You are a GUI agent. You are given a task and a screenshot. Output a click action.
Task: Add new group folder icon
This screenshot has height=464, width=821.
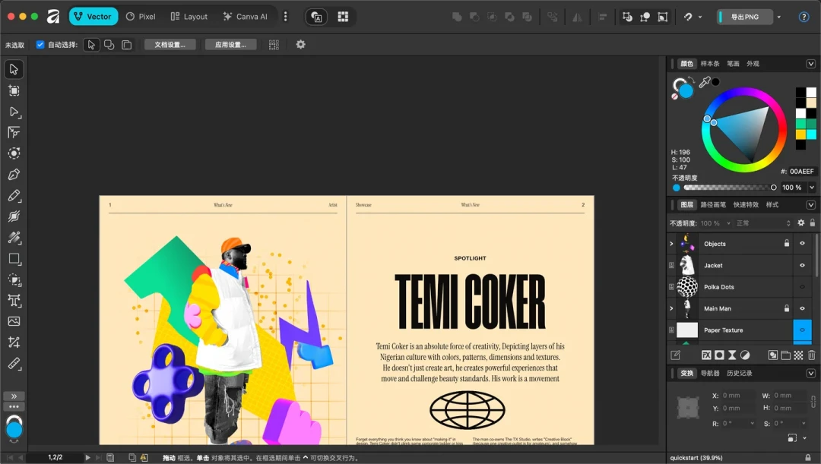[x=785, y=355]
